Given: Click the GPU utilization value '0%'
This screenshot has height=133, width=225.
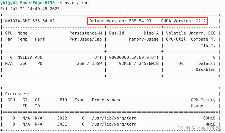Looking at the screenshot, I should coord(181,63).
